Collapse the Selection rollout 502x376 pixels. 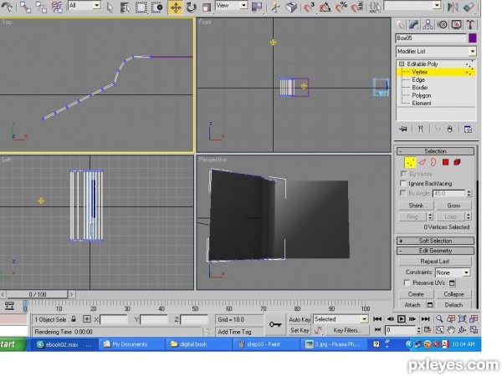tap(435, 151)
